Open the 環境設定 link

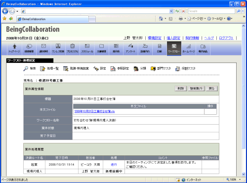pos(155,38)
